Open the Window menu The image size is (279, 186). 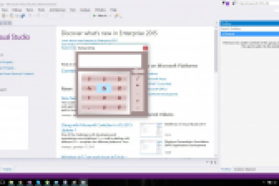[100, 10]
